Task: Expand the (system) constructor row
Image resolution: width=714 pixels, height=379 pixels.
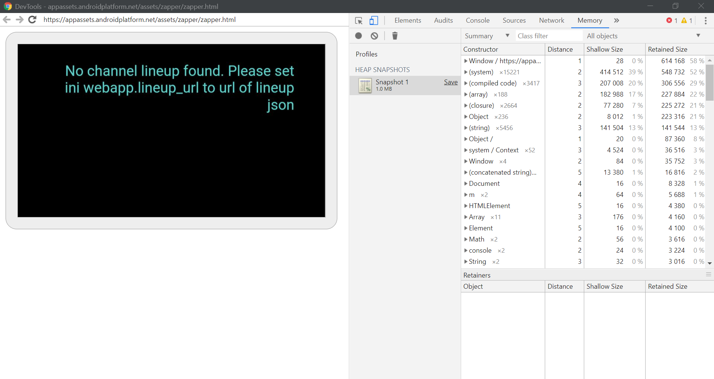Action: (466, 72)
